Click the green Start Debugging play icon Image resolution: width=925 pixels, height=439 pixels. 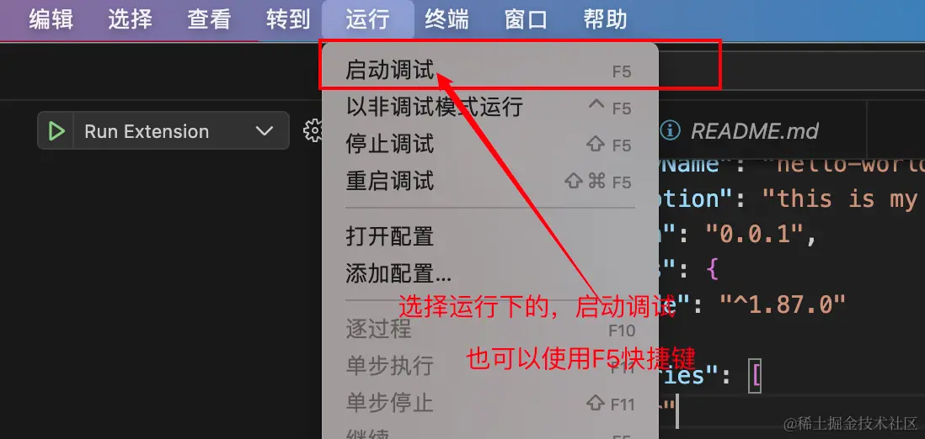(x=56, y=131)
